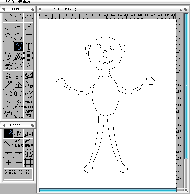Select the Text tool with T icon
This screenshot has width=190, height=194.
29,47
